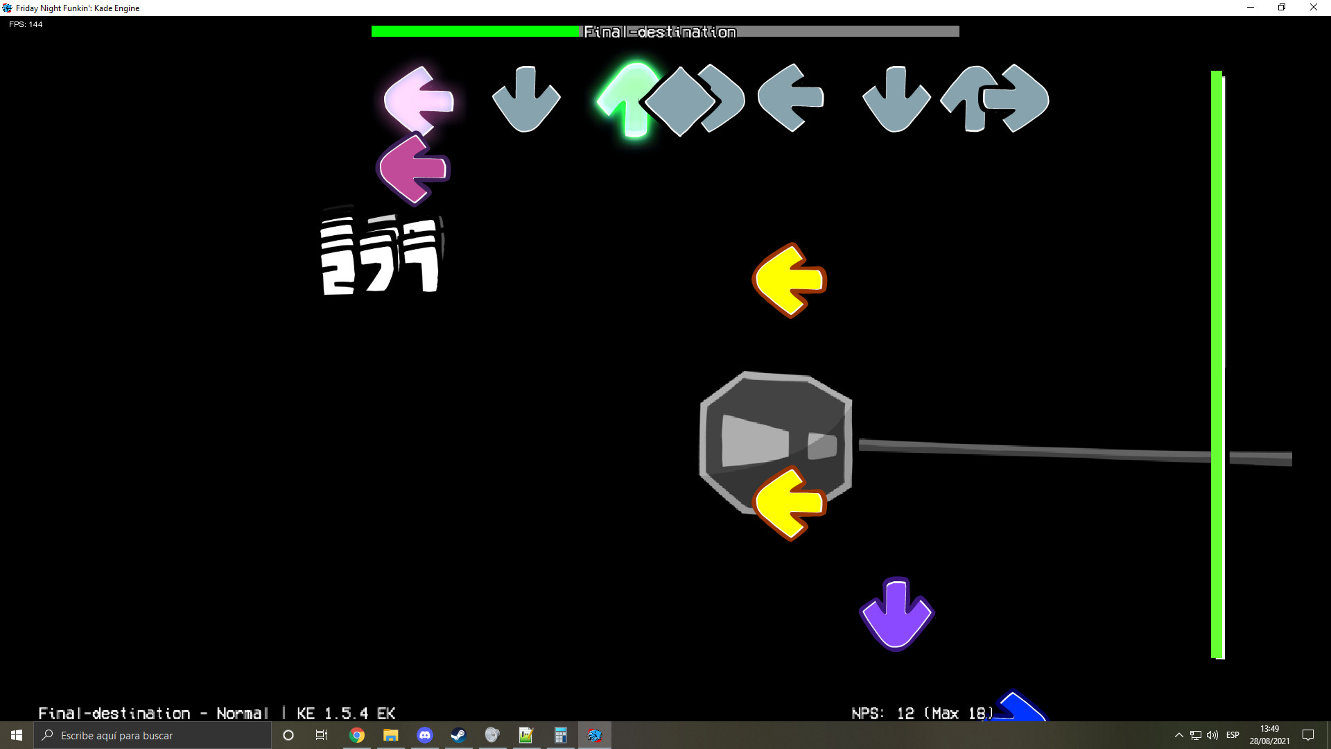Toggle the system volume in the tray
Image resolution: width=1331 pixels, height=749 pixels.
1212,735
